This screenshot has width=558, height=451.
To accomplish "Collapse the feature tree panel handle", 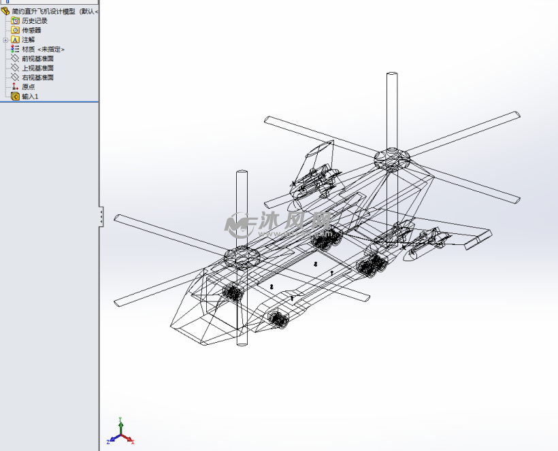I will coord(101,216).
